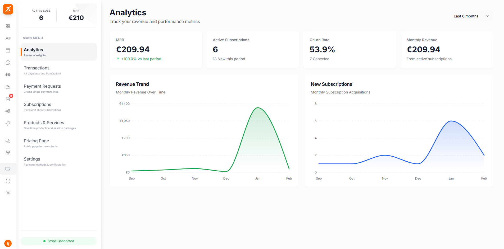This screenshot has height=249, width=504.
Task: Click the headset support icon
Action: click(x=8, y=181)
